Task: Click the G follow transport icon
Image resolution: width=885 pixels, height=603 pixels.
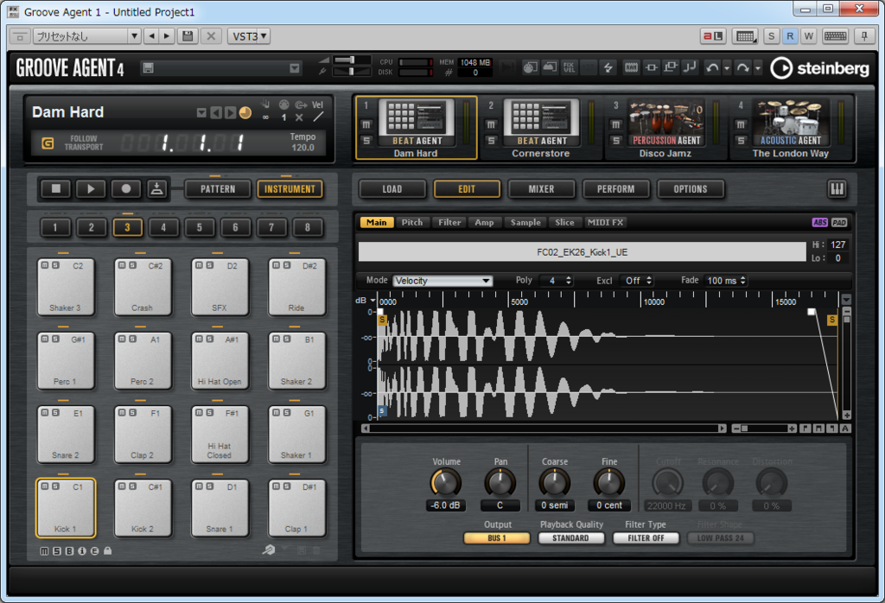Action: [x=48, y=143]
